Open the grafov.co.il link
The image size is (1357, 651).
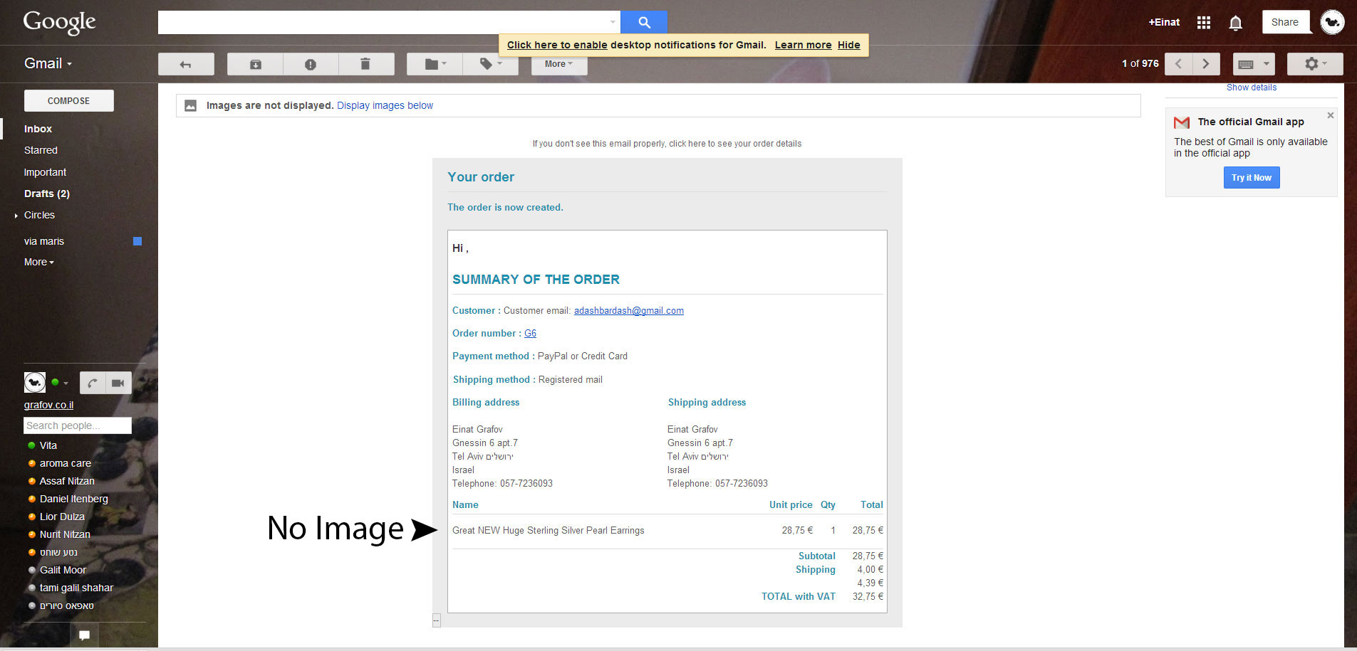pos(48,405)
